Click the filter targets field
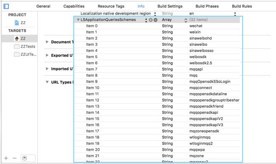This screenshot has width=276, height=164. 28,158
